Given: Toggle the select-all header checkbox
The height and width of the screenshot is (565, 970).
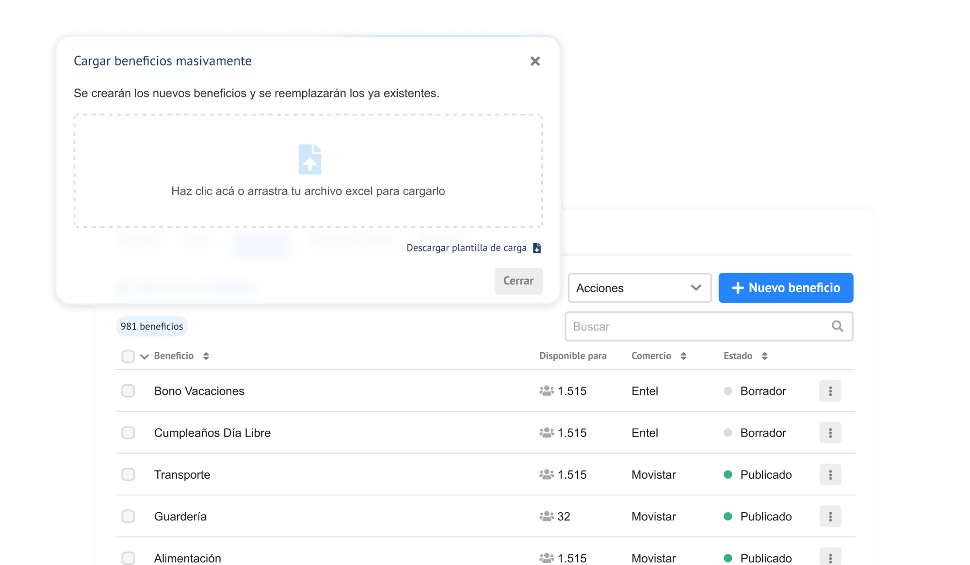Looking at the screenshot, I should (128, 357).
